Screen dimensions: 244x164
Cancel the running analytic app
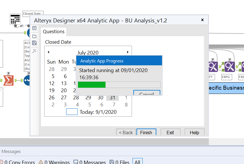point(147,92)
